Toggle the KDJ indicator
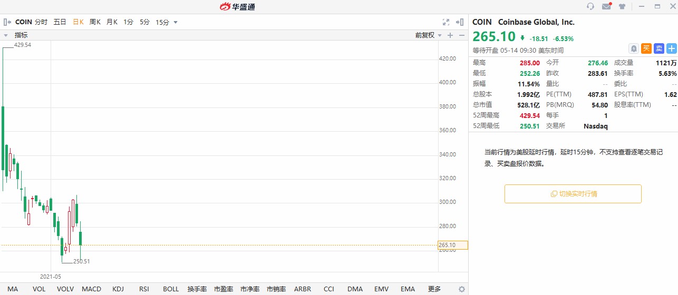Screen dimensions: 678x295 pos(118,289)
